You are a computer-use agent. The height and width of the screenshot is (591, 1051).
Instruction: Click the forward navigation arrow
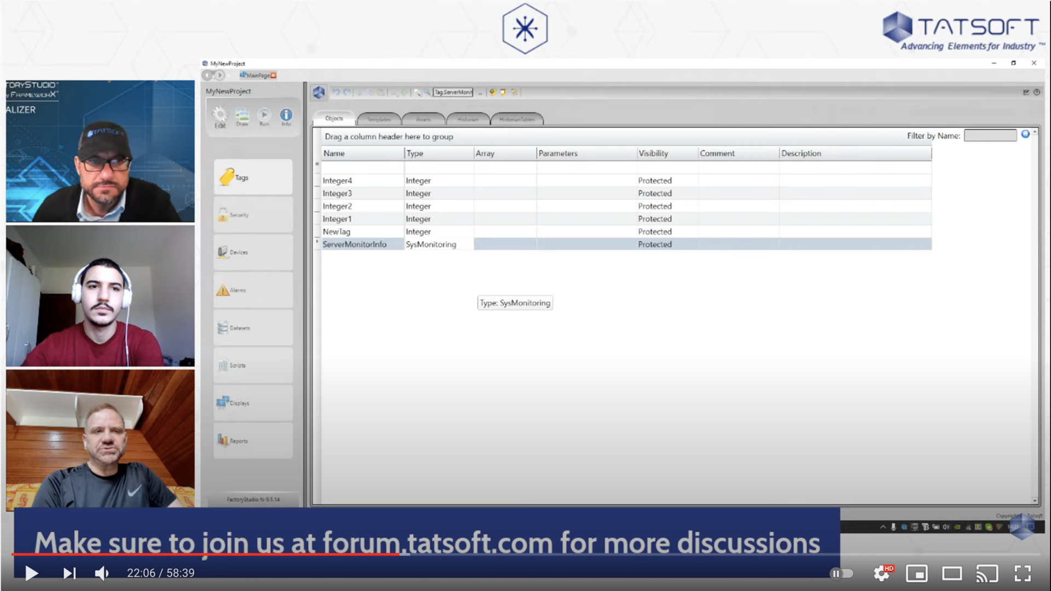coord(220,76)
